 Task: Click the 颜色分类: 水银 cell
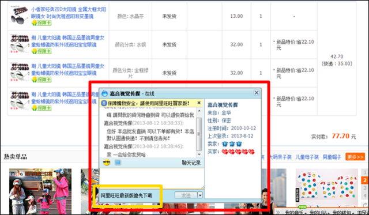[x=130, y=45]
